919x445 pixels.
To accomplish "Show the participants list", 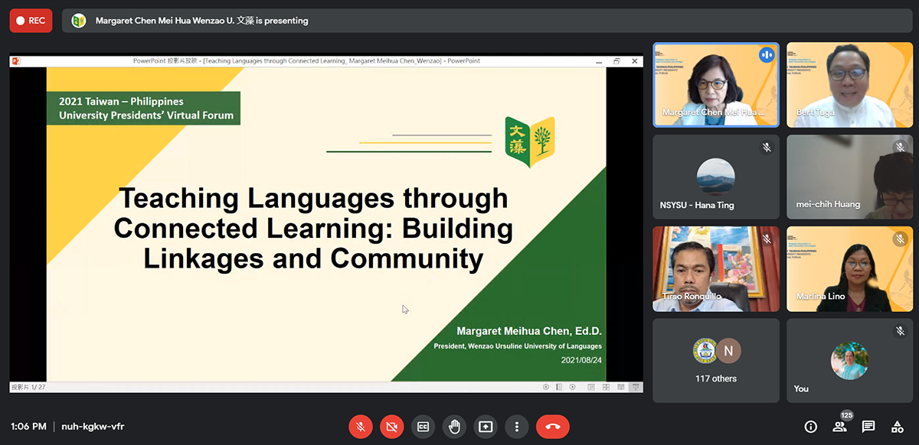I will (839, 427).
